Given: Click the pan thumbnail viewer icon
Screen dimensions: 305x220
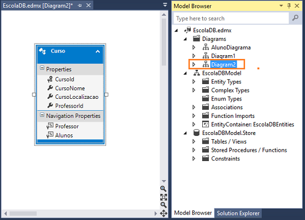Looking at the screenshot, I should pos(163,213).
